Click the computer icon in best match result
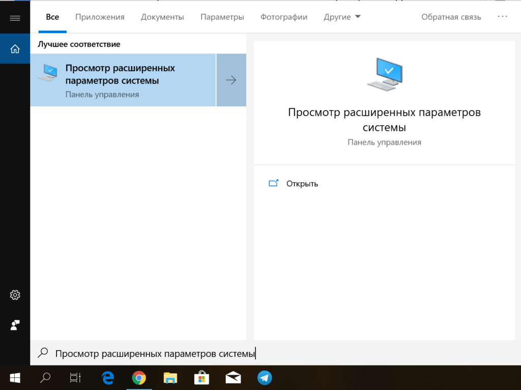This screenshot has height=390, width=521. coord(47,73)
